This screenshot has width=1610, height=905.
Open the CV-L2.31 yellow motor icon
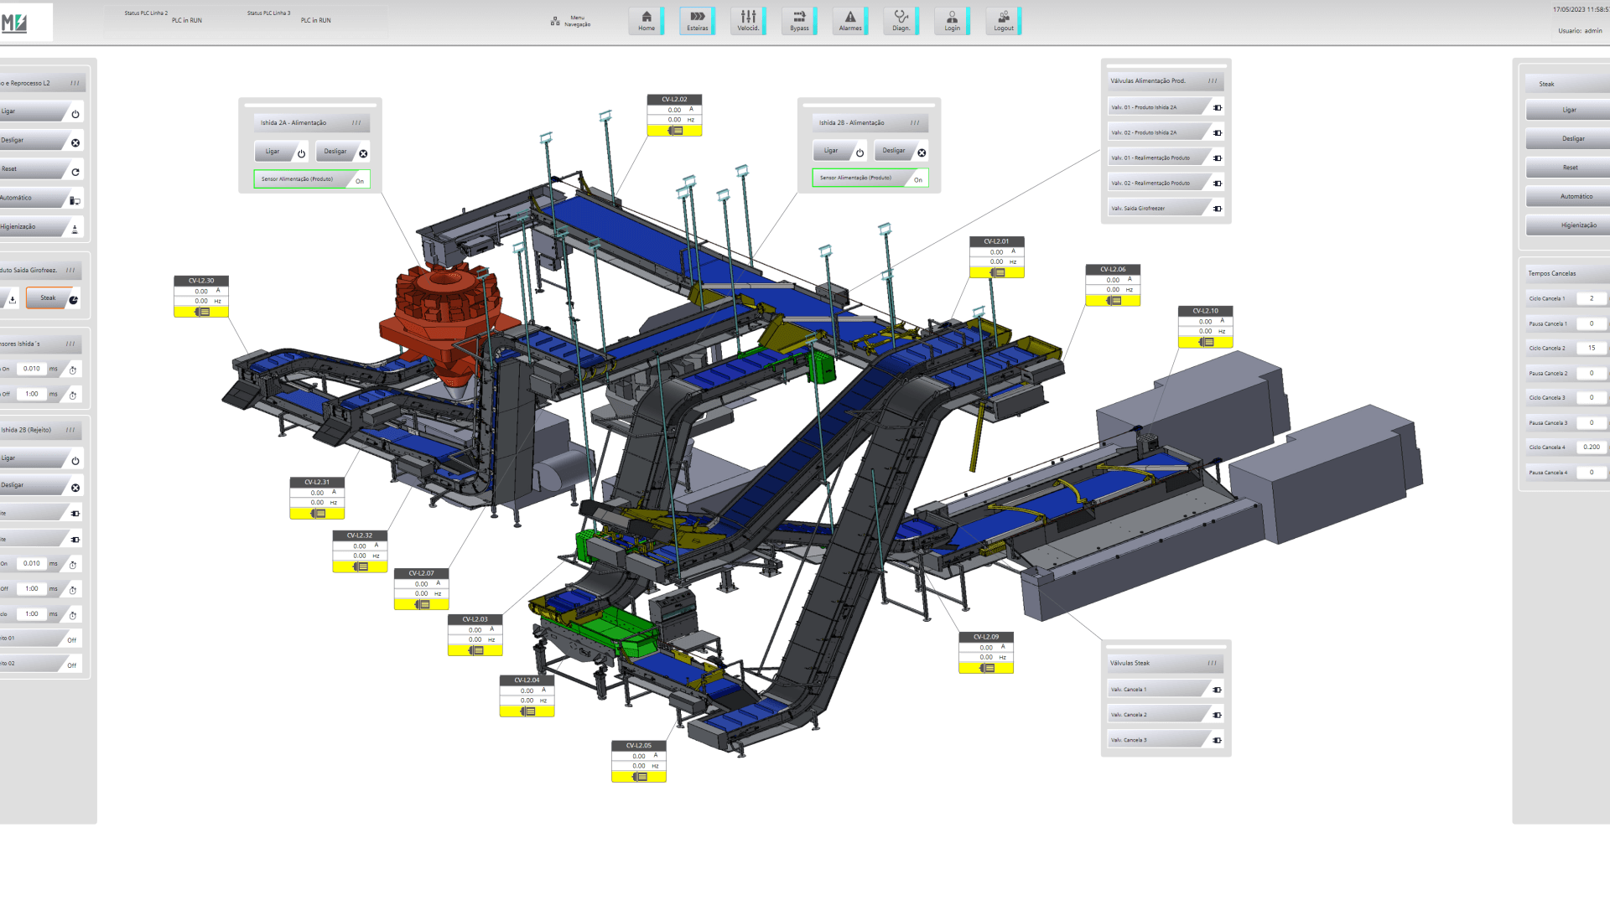pyautogui.click(x=318, y=514)
